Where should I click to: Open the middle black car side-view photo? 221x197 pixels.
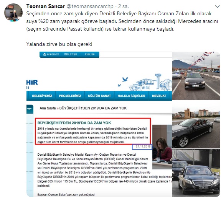coord(196,124)
